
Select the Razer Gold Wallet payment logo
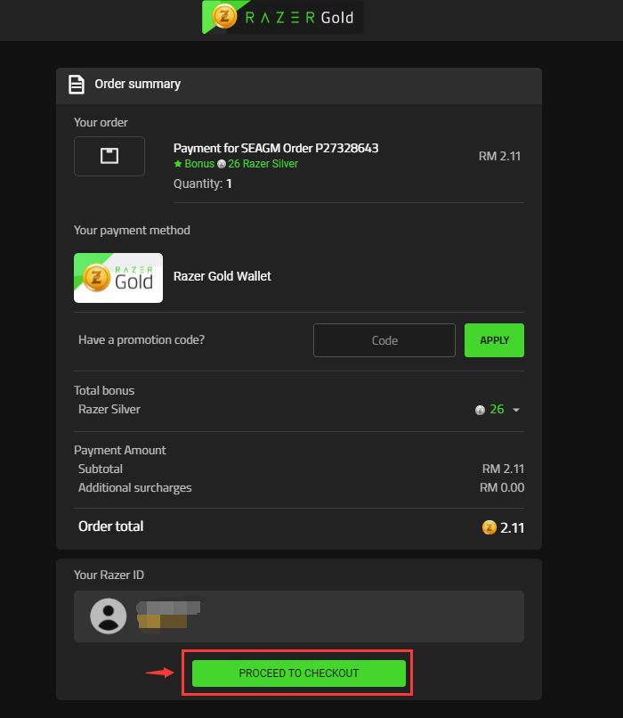pos(118,278)
